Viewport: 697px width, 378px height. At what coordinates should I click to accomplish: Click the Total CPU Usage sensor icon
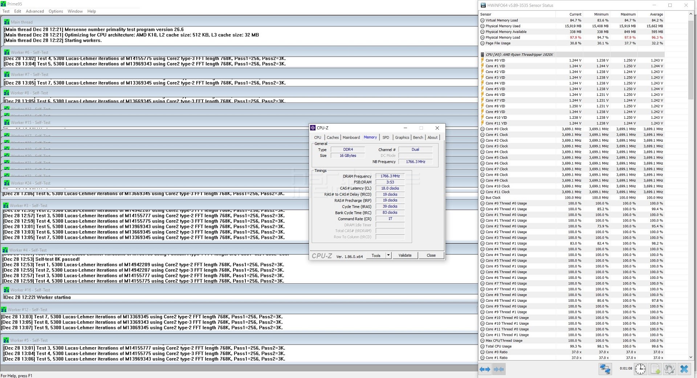coord(482,346)
